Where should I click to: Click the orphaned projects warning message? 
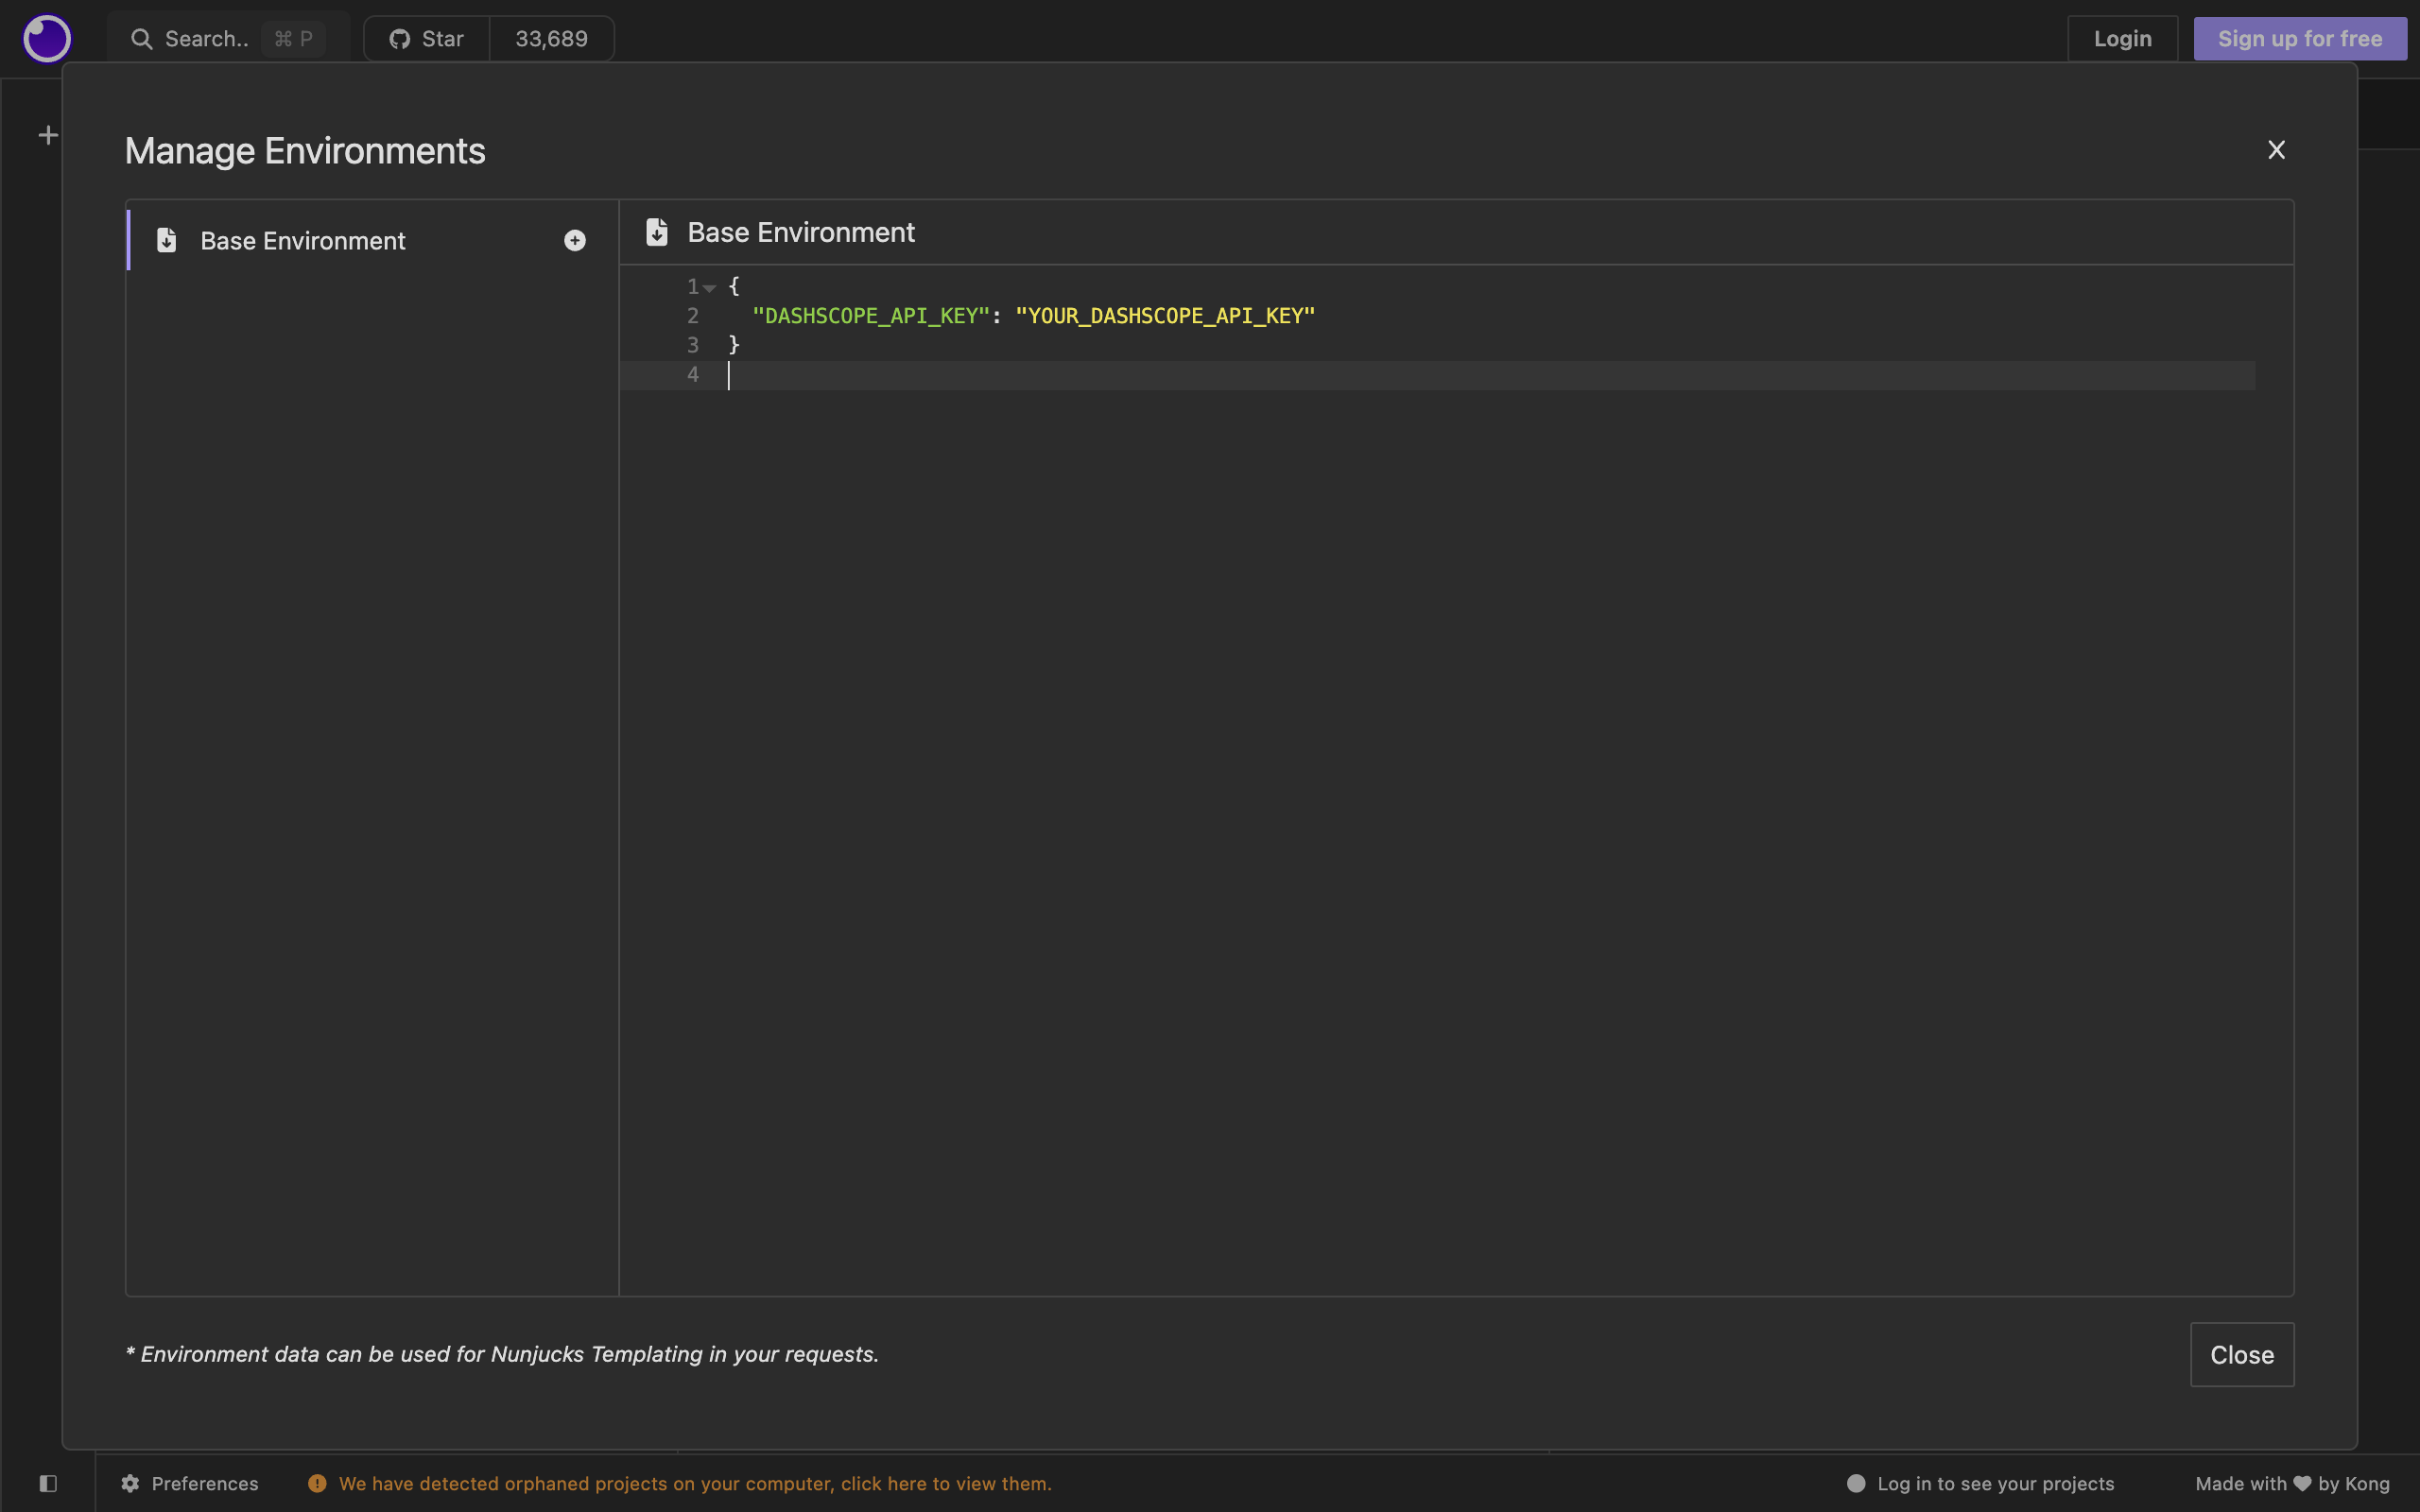click(695, 1483)
